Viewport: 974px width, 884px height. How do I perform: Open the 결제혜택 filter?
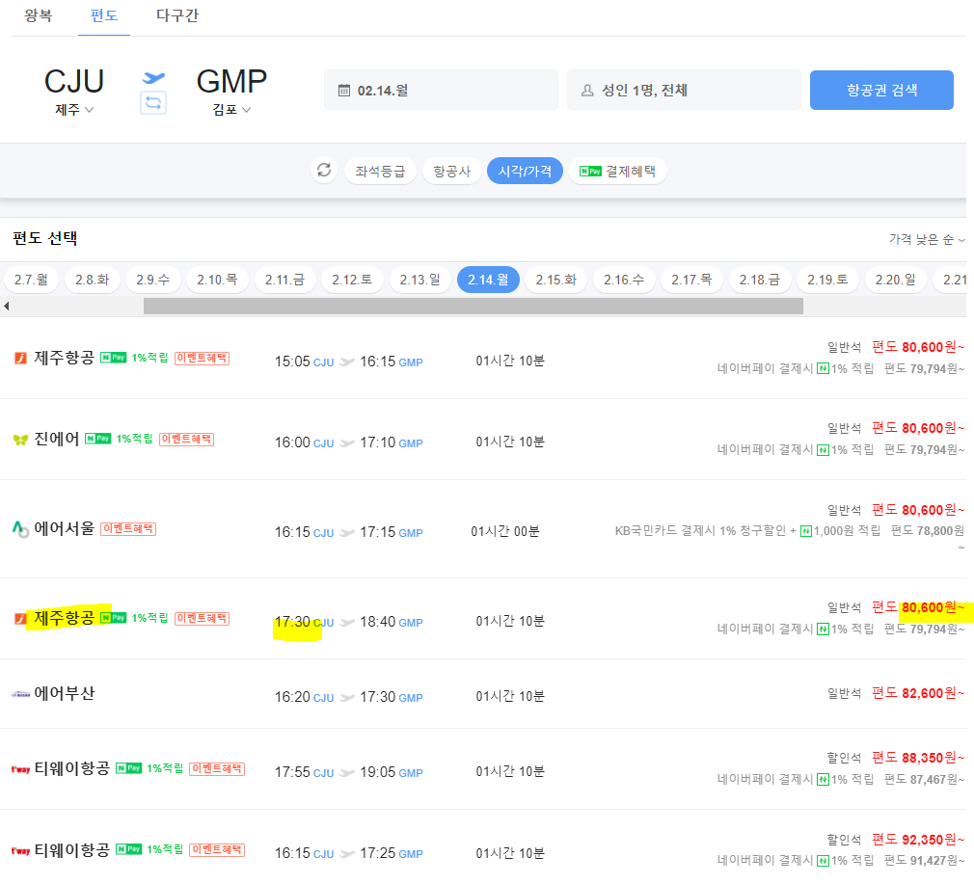coord(617,172)
